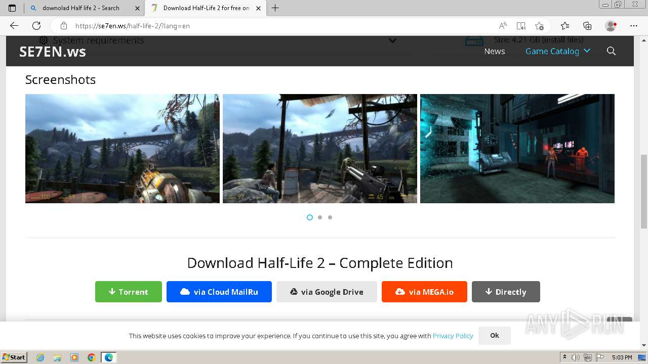The height and width of the screenshot is (364, 648).
Task: Open the Windows Start menu
Action: tap(14, 357)
